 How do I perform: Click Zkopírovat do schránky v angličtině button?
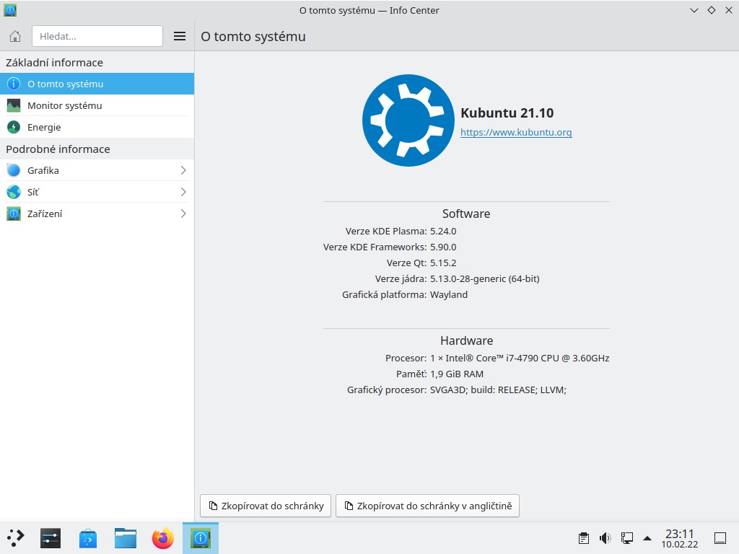(x=427, y=506)
